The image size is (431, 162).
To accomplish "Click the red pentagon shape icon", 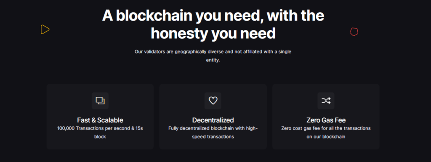I will point(354,32).
